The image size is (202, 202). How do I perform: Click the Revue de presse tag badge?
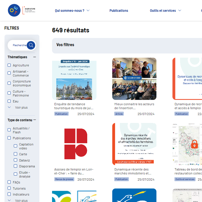64,179
